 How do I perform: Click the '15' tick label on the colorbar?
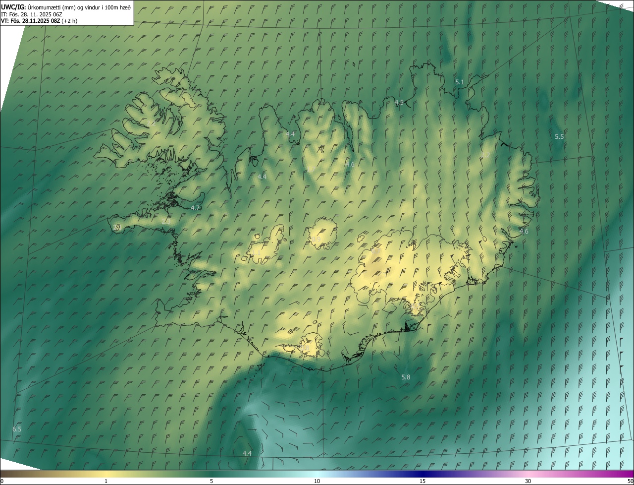(423, 481)
